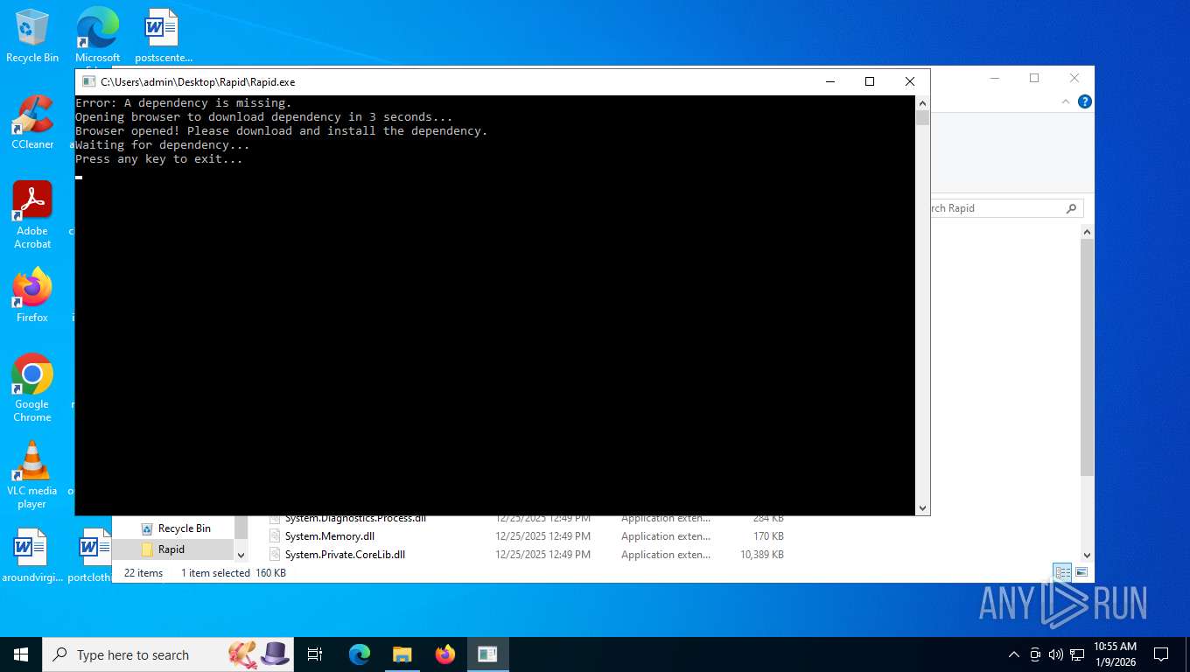Select the System.Private.CoreLib.dll file
The image size is (1190, 672).
click(345, 555)
